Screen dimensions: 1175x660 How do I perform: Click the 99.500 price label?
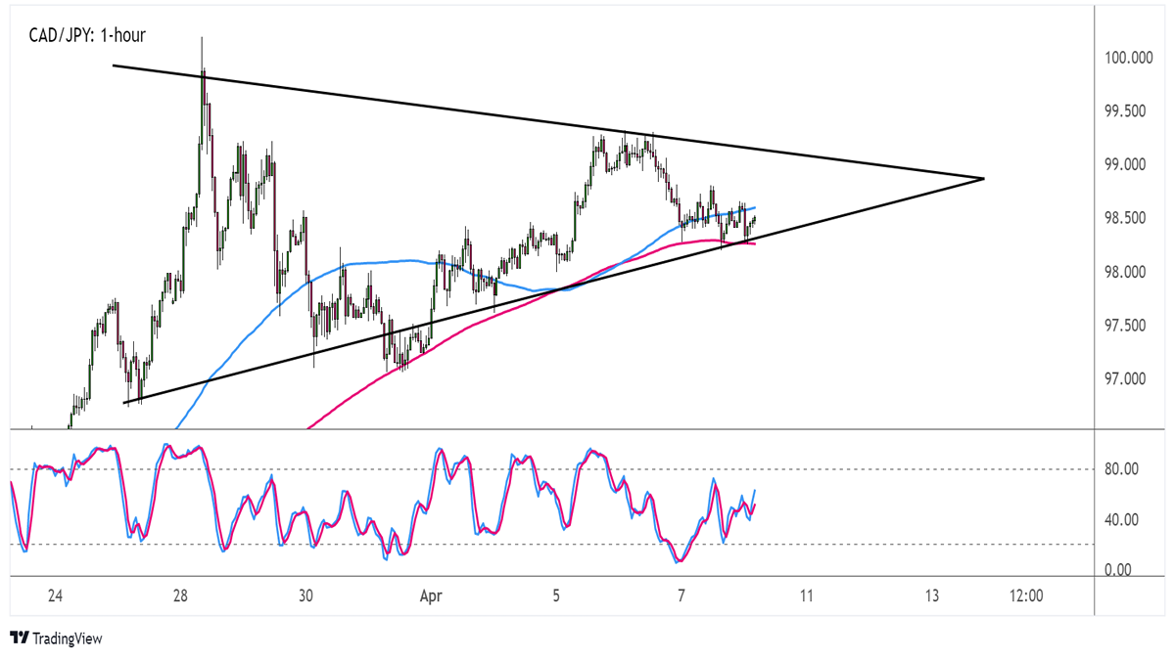[1127, 111]
